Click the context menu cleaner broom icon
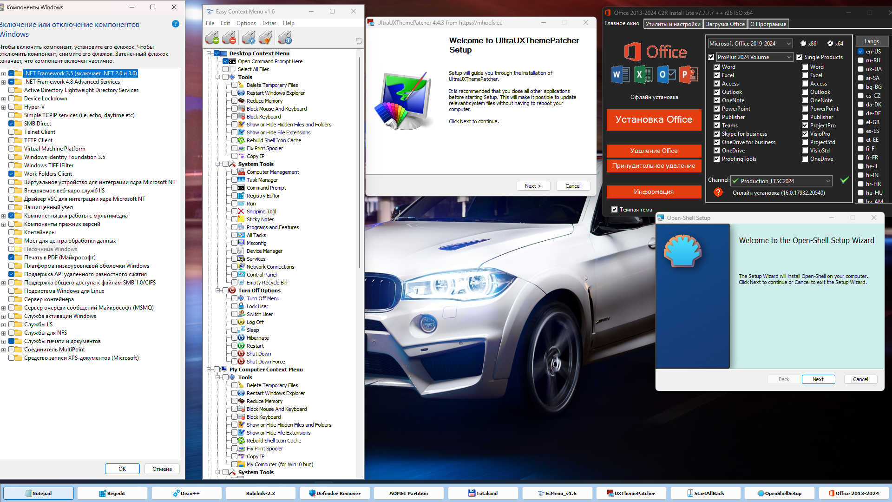Screen dimensions: 892x502 click(266, 38)
